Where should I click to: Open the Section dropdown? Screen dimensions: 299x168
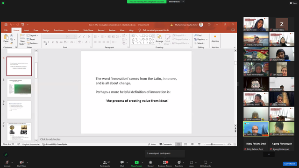point(33,43)
